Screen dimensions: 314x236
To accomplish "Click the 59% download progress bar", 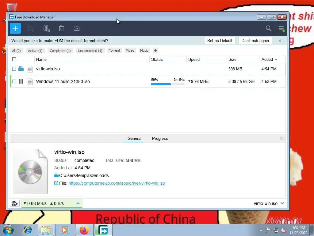I will (x=168, y=84).
